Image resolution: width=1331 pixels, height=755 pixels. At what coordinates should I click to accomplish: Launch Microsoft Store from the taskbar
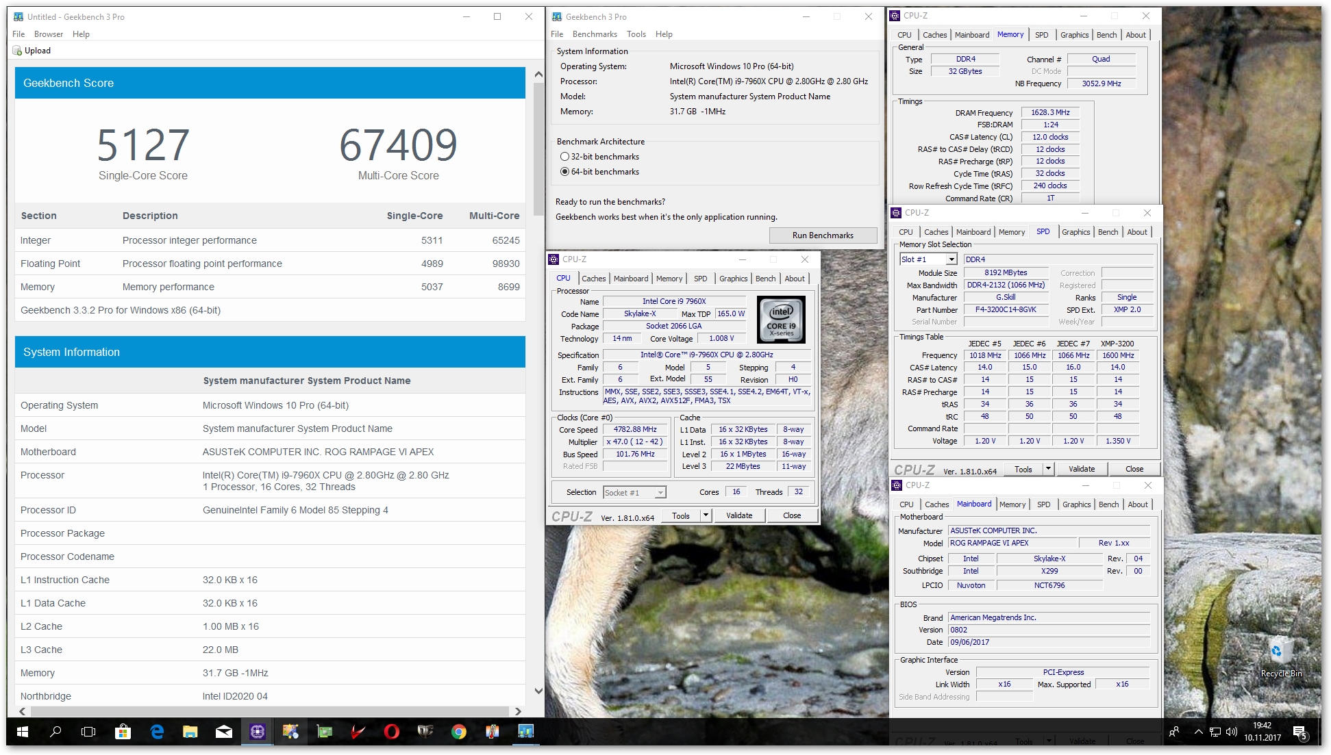(123, 732)
